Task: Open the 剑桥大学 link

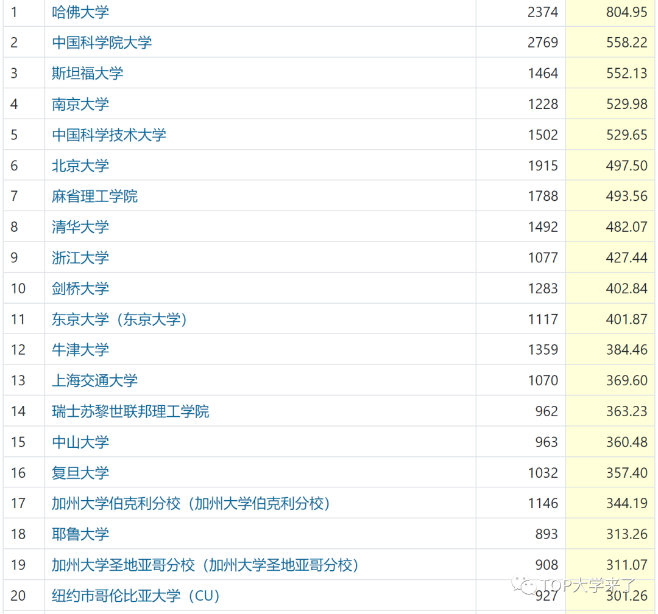Action: [80, 288]
